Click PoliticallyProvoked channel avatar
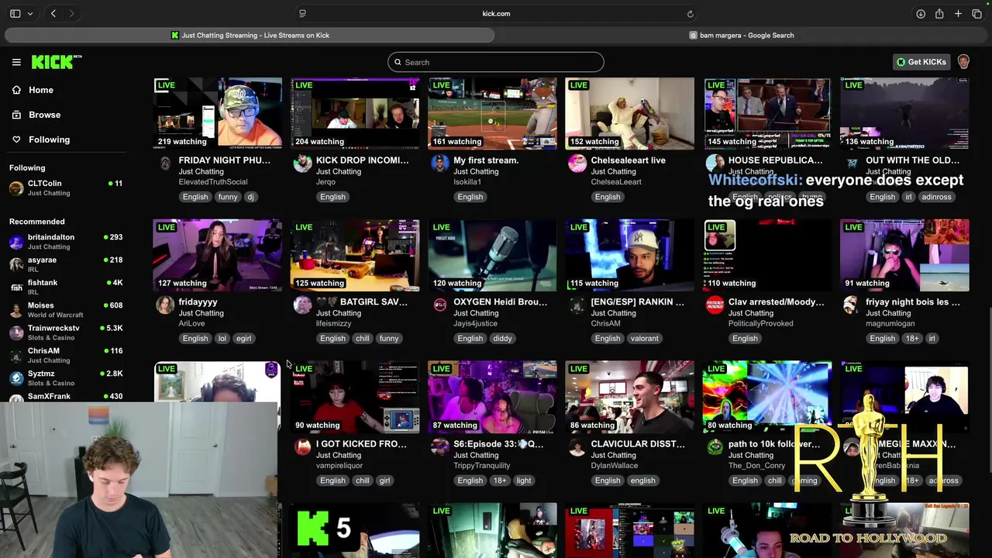 [x=715, y=305]
